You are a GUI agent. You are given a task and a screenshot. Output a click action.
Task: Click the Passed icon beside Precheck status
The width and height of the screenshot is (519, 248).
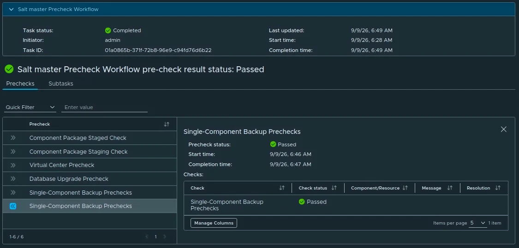[273, 144]
